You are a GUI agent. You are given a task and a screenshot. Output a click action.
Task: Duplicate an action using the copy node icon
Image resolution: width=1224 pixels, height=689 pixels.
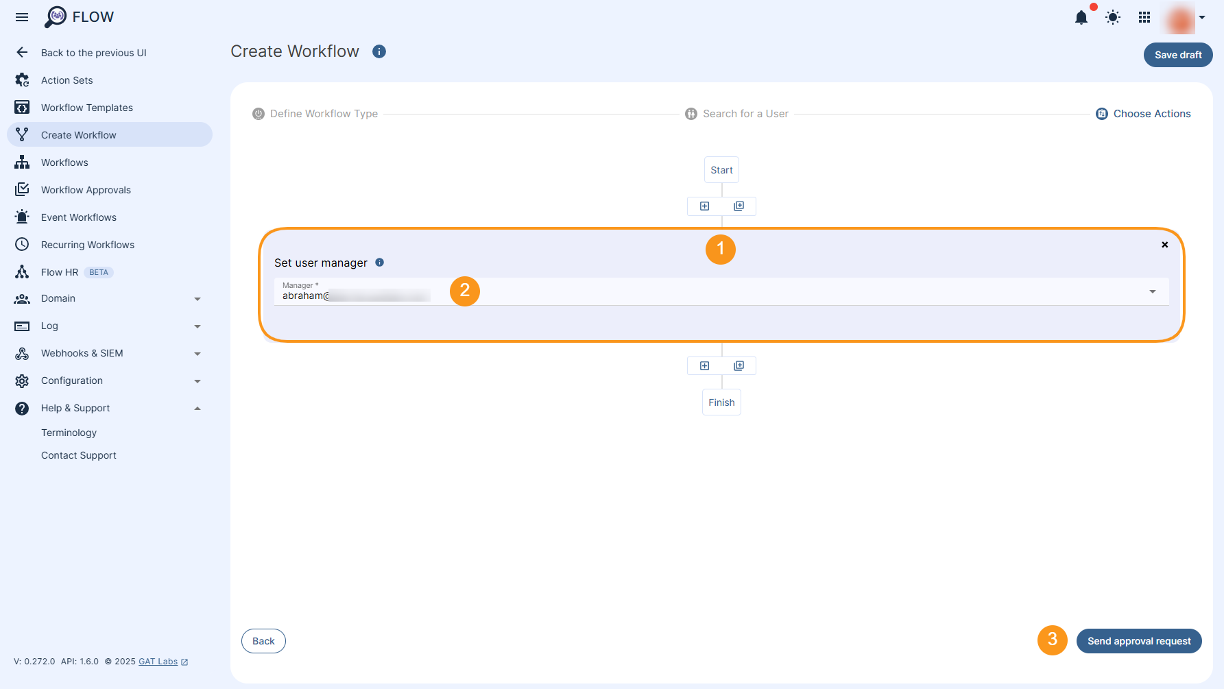(x=739, y=206)
